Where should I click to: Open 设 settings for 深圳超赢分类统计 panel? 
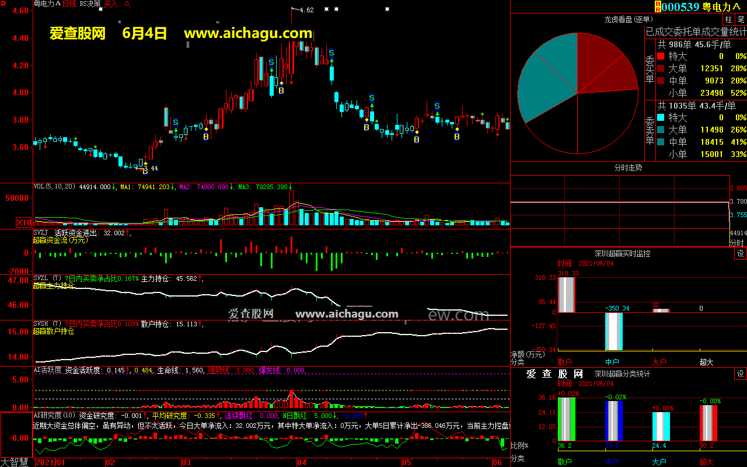[741, 374]
